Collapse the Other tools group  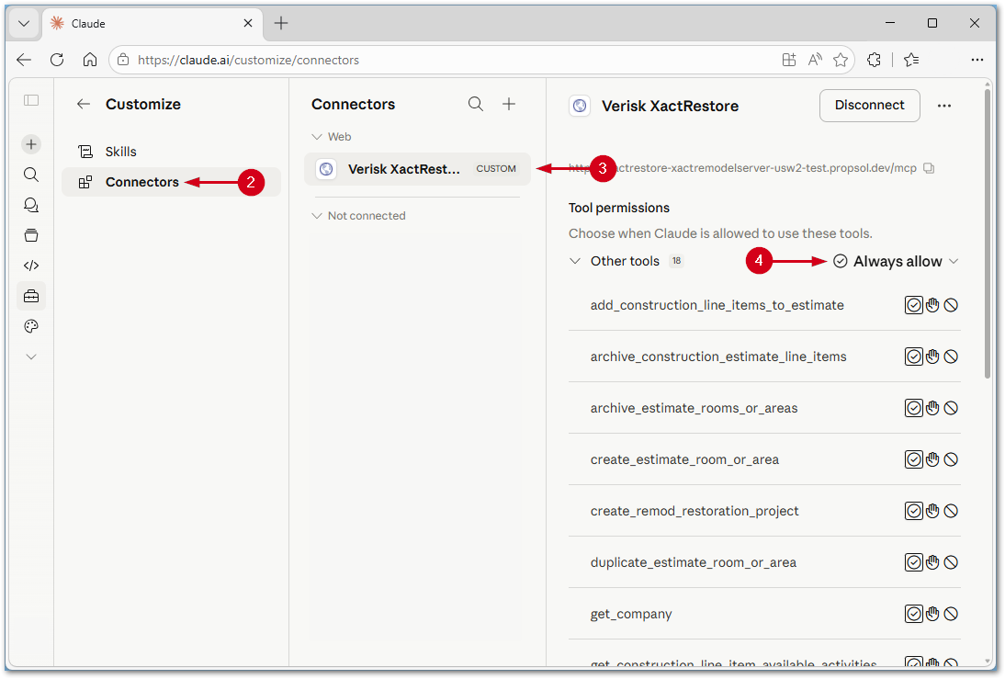pyautogui.click(x=575, y=261)
